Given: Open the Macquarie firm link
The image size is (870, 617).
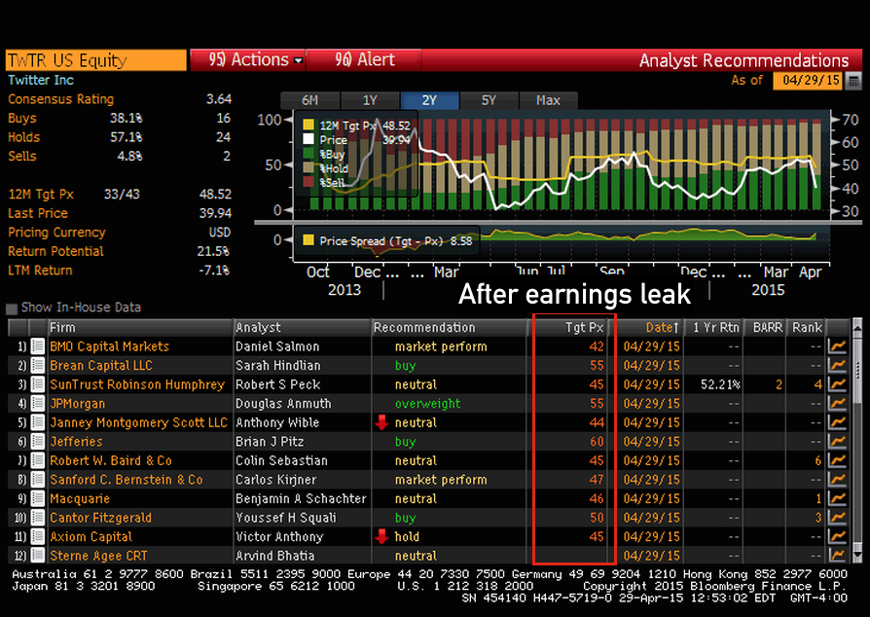Looking at the screenshot, I should [80, 499].
